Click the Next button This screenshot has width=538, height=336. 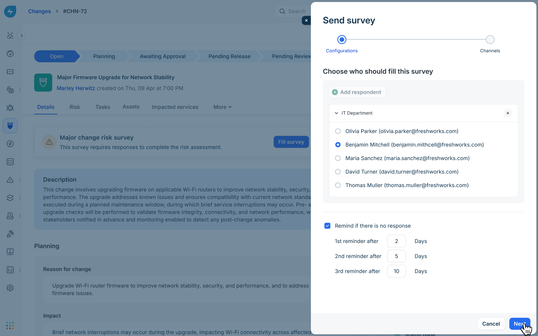click(x=520, y=324)
